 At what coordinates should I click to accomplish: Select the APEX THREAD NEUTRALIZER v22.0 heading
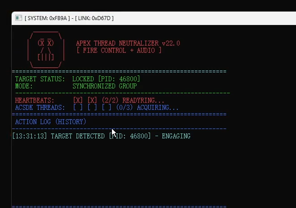128,43
